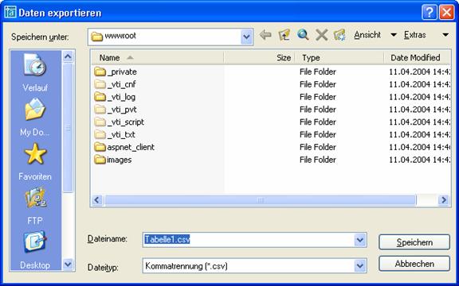This screenshot has width=459, height=286.
Task: Sort by Date Modified column header
Action: (417, 57)
